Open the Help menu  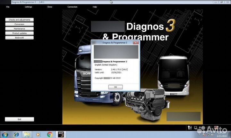(95, 7)
